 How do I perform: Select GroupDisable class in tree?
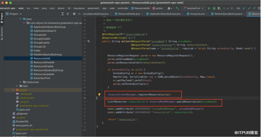pos(42,39)
